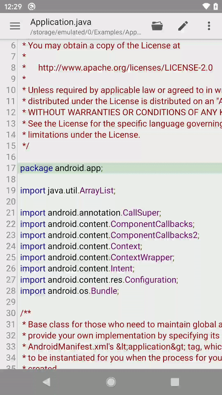Click on ComponentCallbacks2 class name
The height and width of the screenshot is (395, 222).
pyautogui.click(x=154, y=235)
